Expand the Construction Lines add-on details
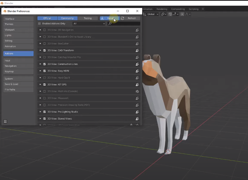The image size is (248, 180). click(40, 64)
